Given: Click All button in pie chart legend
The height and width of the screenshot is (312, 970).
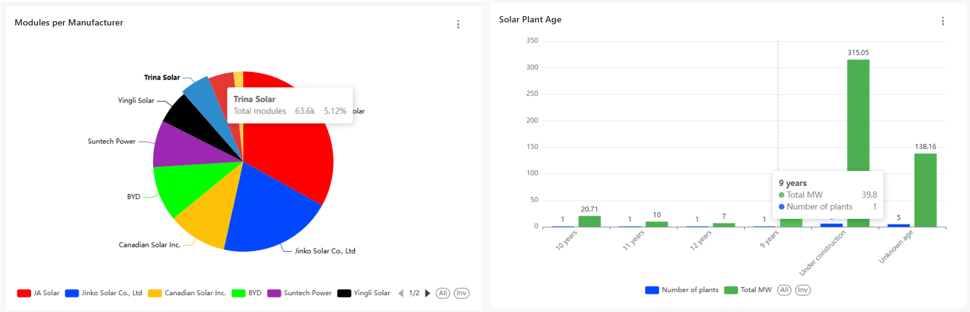Looking at the screenshot, I should 442,293.
